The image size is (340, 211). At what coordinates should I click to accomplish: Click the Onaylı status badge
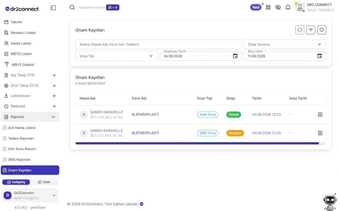coord(234,115)
